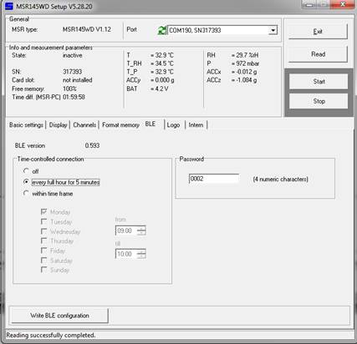
Task: Select 'every full hour for 5 minutes'
Action: pos(26,182)
